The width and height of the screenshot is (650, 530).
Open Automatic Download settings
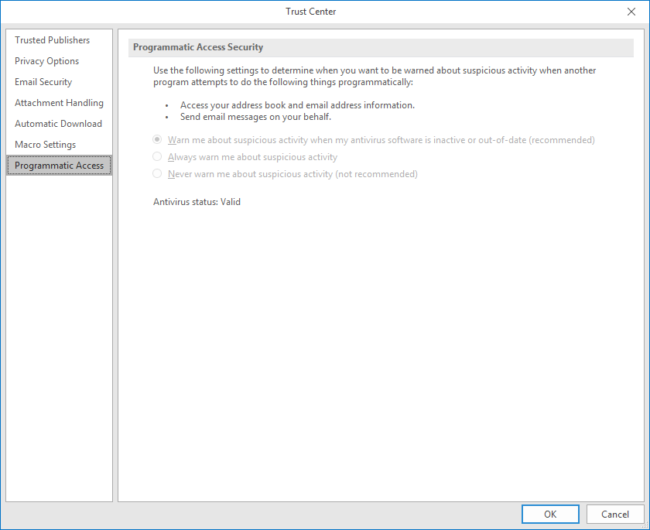[x=59, y=124]
